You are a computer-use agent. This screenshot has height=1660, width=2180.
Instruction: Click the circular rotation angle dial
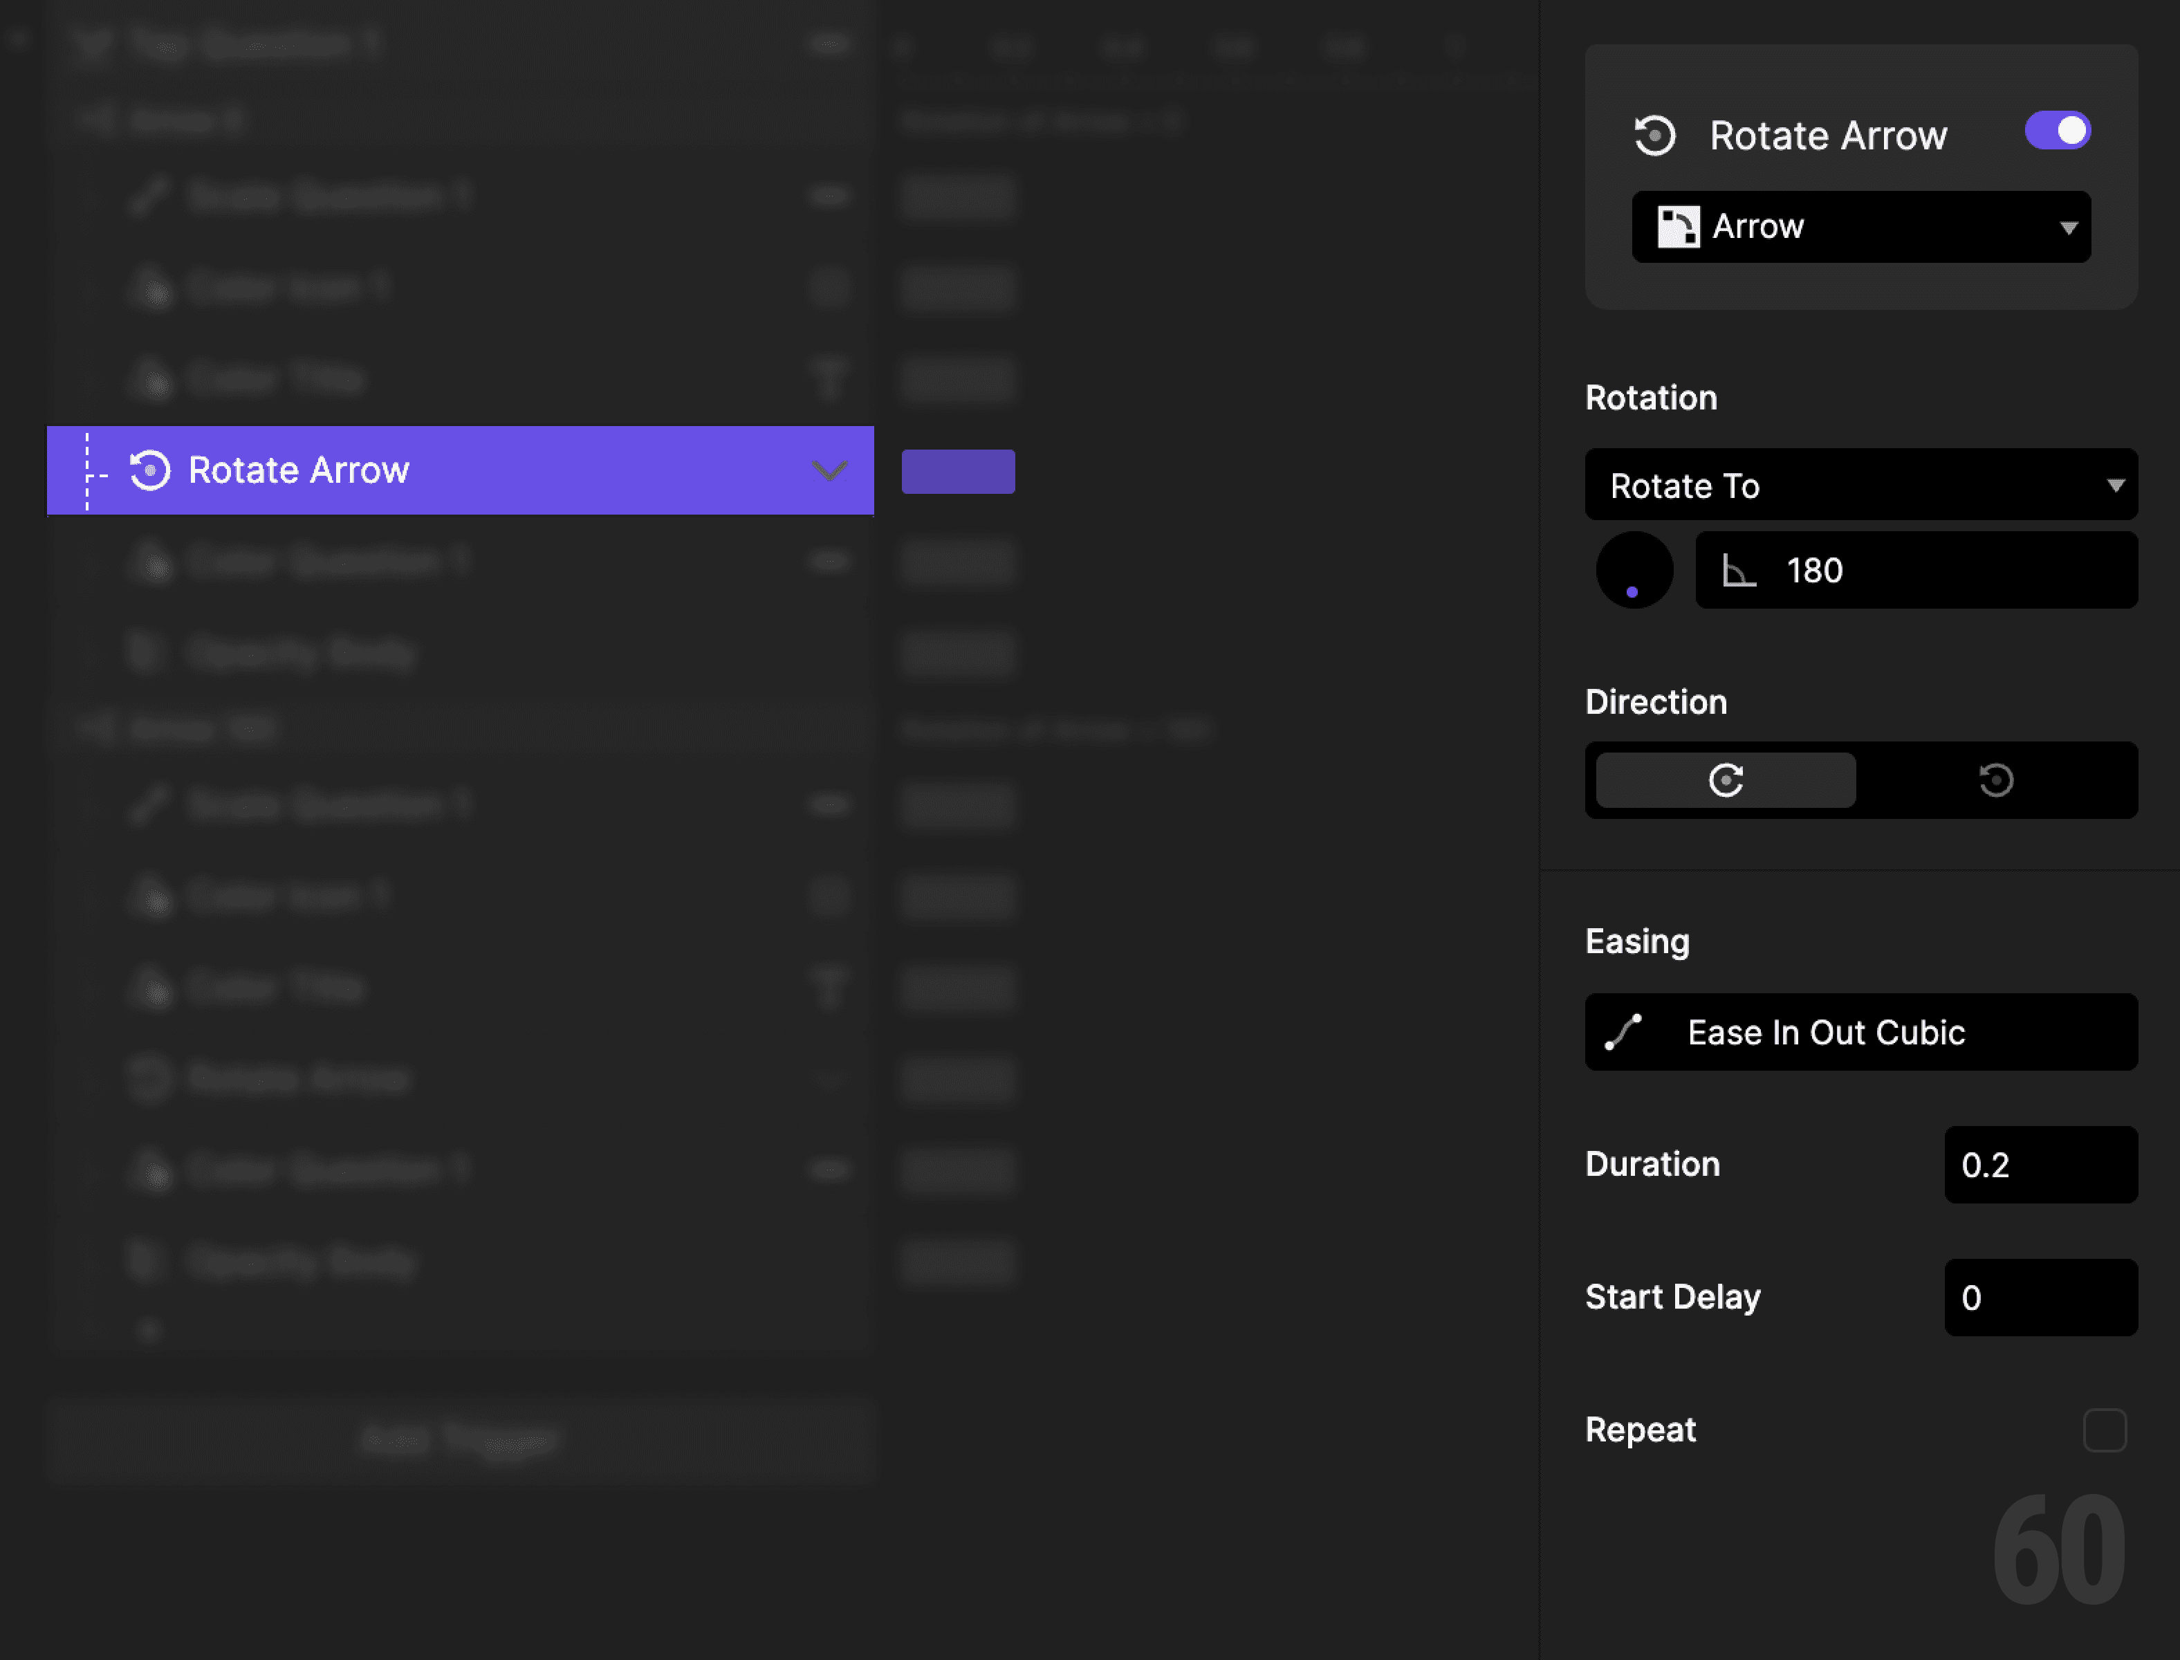(1634, 570)
